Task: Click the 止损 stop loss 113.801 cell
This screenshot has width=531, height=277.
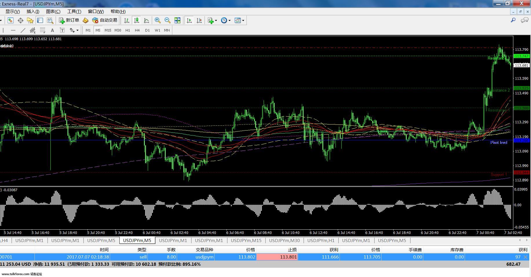Action: point(277,257)
